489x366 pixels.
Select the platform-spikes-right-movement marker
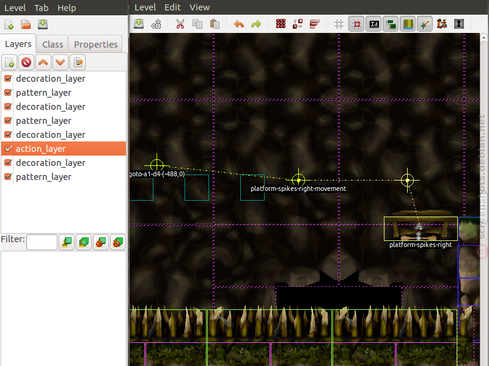click(298, 180)
